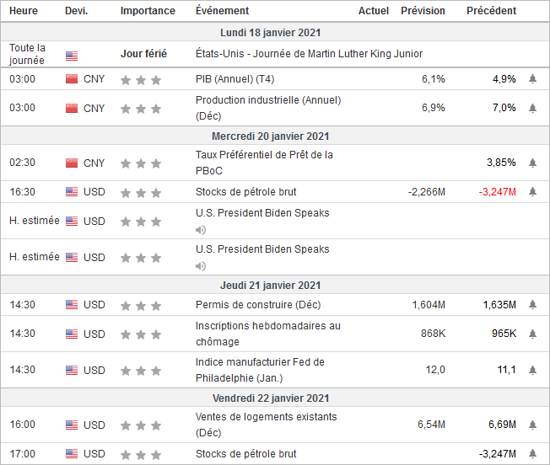Set alert for Taux Préférentiel de Prêt
Image resolution: width=550 pixels, height=465 pixels.
pyautogui.click(x=532, y=163)
